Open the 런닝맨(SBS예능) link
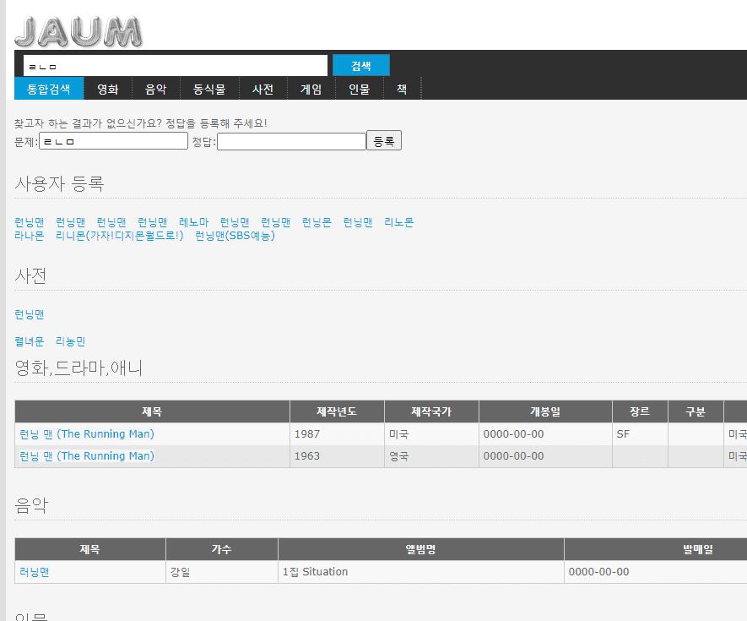This screenshot has width=747, height=621. point(235,236)
